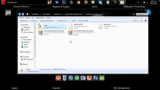The image size is (160, 90).
Task: Open the recycle bin dock icon
Action: (64, 78)
